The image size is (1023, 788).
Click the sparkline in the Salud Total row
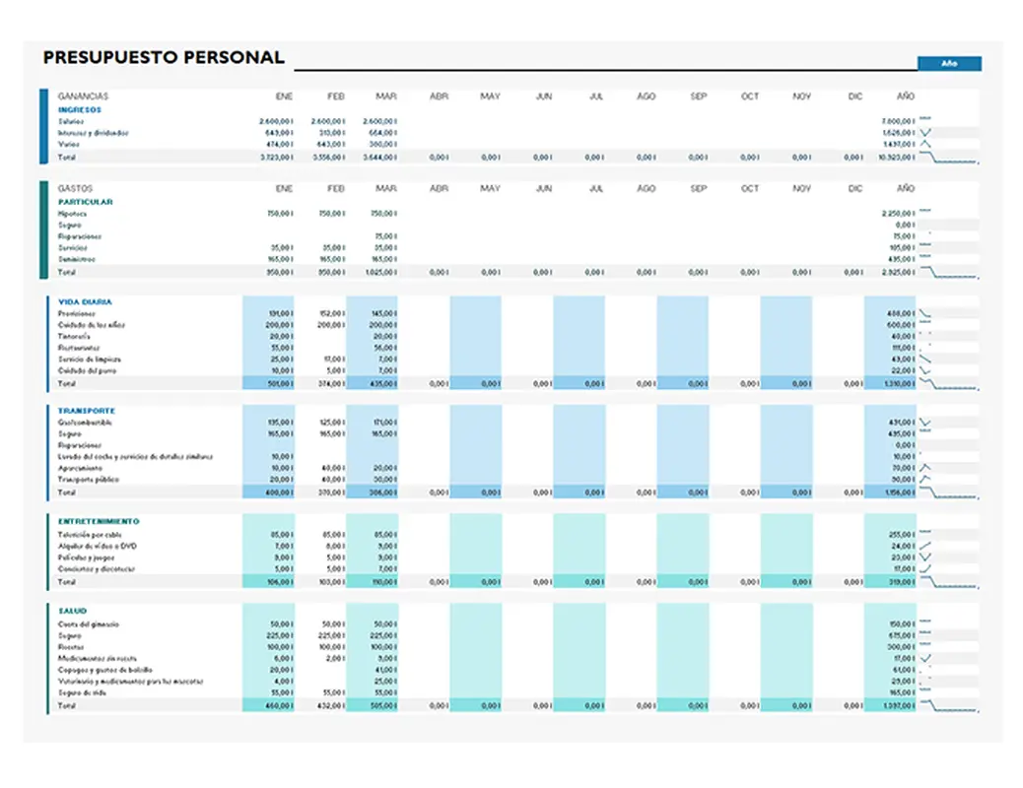click(x=948, y=705)
